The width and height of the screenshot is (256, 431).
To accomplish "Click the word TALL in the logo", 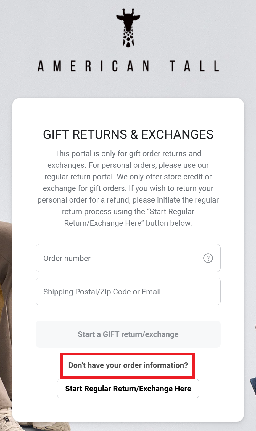I will (194, 66).
